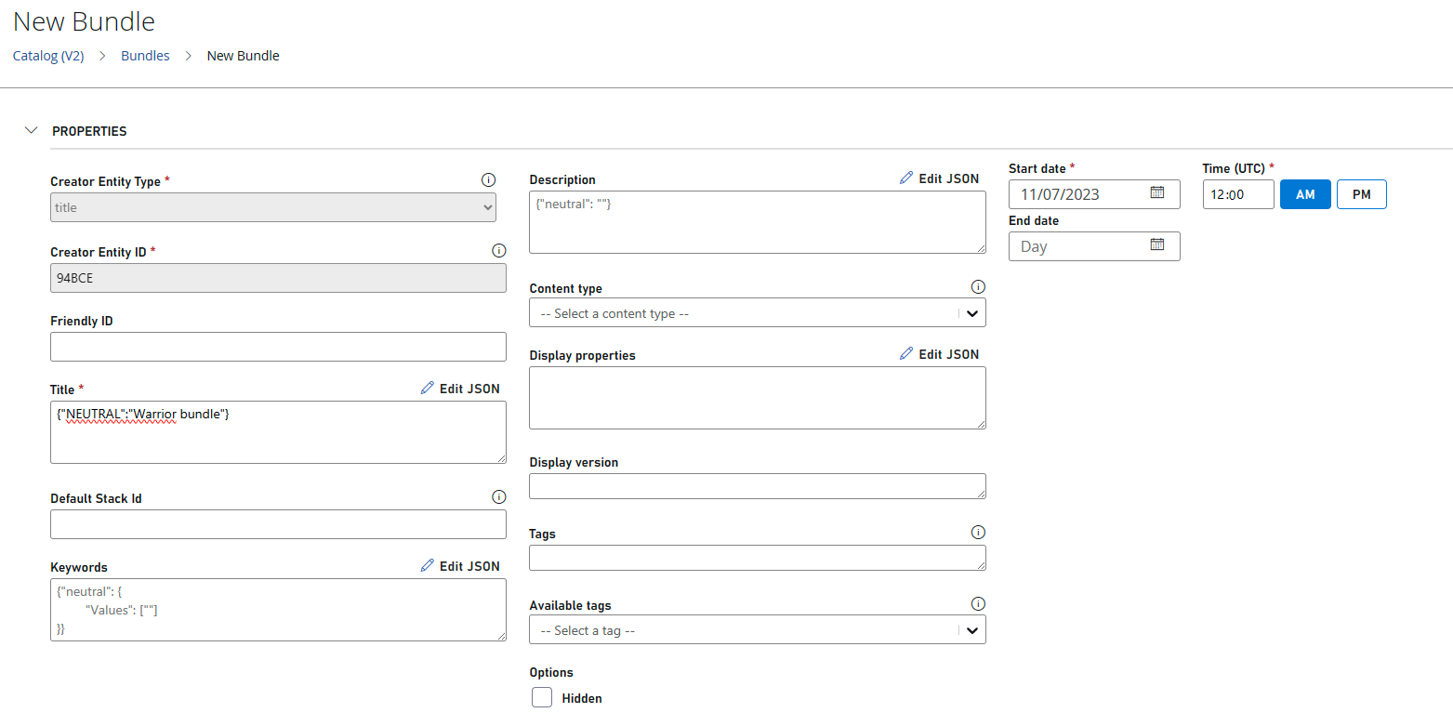Open the Start date calendar picker icon

click(x=1157, y=193)
